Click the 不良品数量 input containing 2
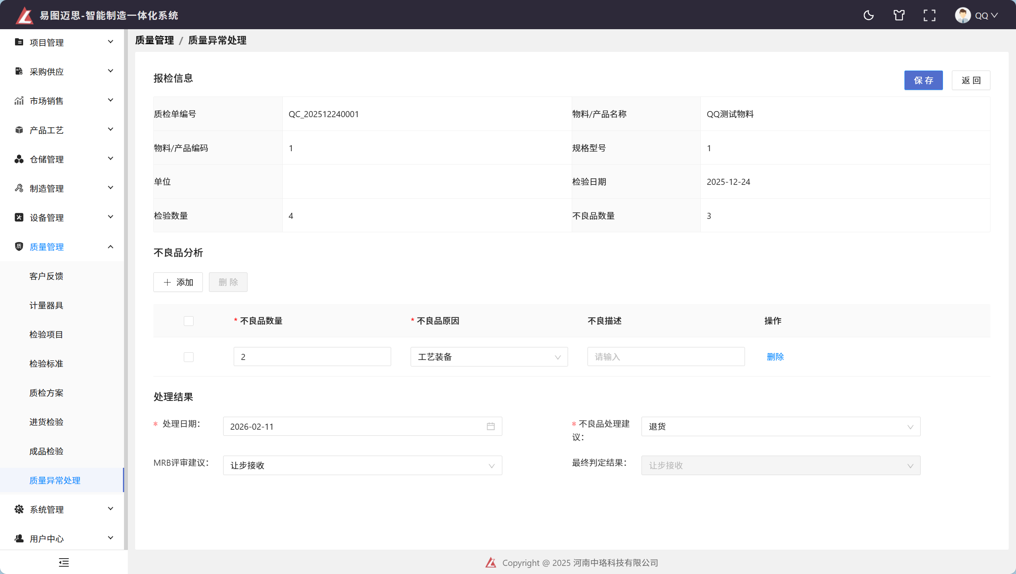 click(x=312, y=357)
